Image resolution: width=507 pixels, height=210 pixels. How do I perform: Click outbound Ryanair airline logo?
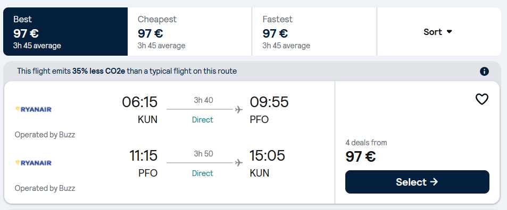pyautogui.click(x=34, y=109)
